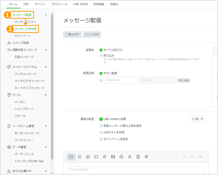
Task: Collapse ツール section arrow
Action: click(x=46, y=95)
